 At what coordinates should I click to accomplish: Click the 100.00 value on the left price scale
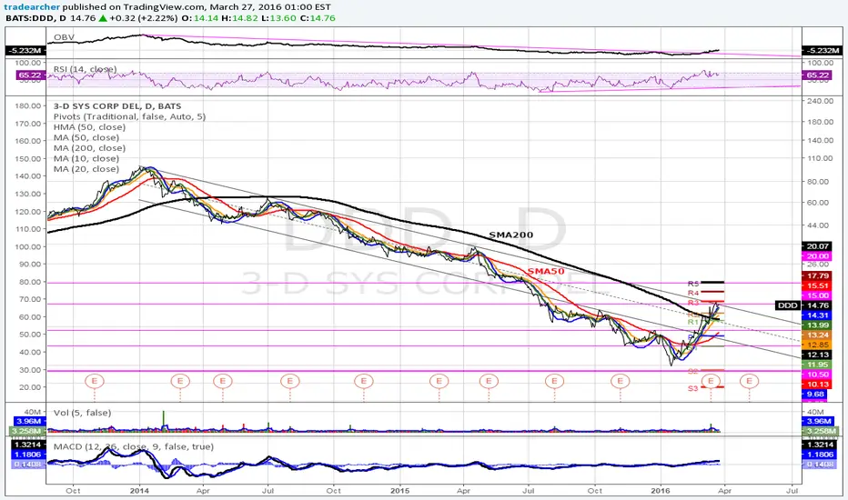point(30,246)
